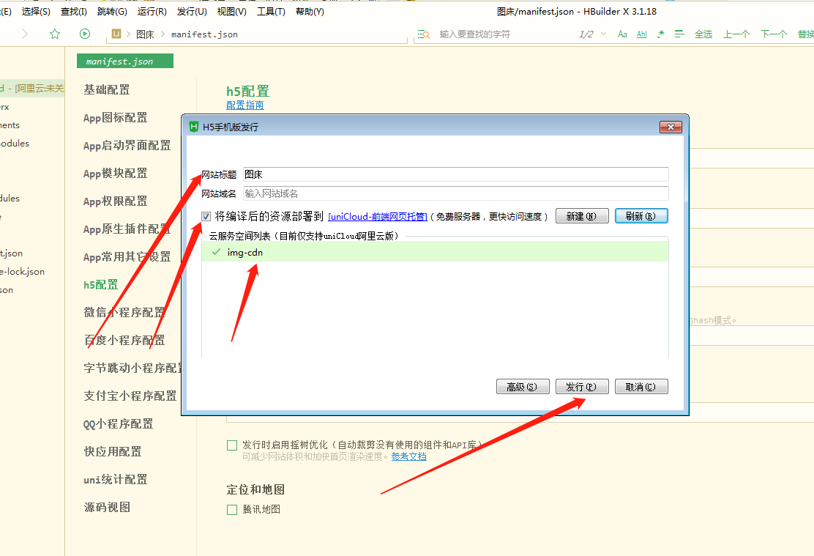Click 高级(S) button

523,387
